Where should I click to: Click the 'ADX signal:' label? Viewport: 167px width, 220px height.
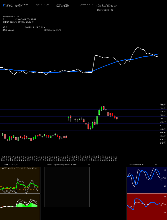8,30
